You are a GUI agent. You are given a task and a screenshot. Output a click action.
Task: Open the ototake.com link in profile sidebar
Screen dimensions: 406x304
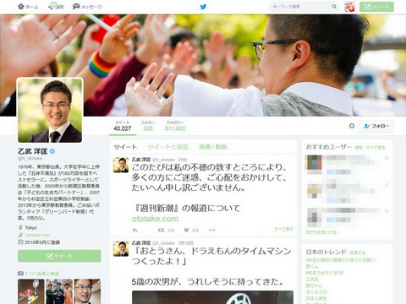pos(37,235)
